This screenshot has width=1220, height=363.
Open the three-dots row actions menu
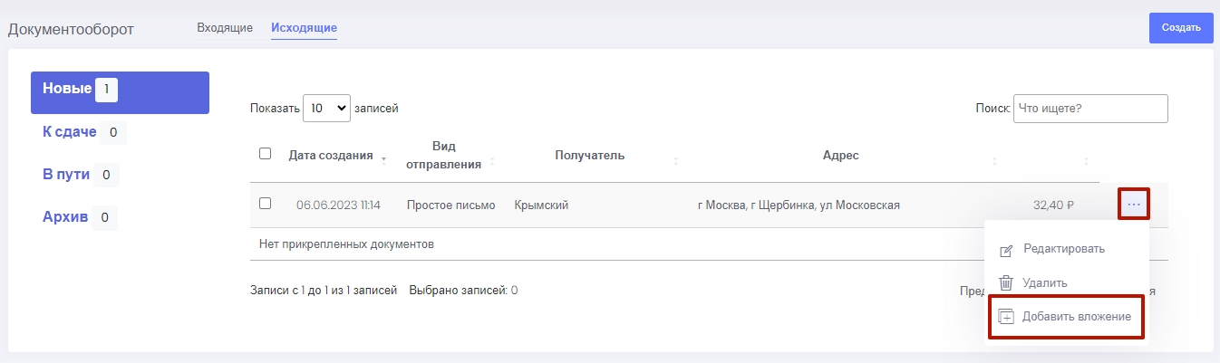tap(1134, 205)
